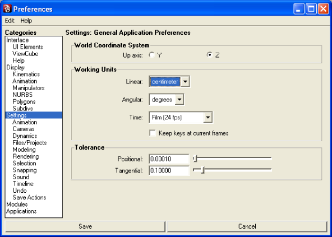Maximize the Preferences window

tap(311, 9)
